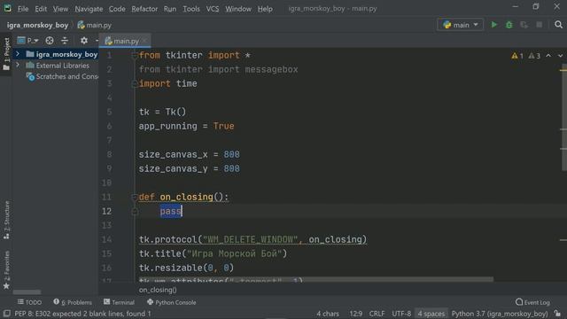Open Project view selector dropdown
Screen dimensions: 567x319
click(x=28, y=41)
